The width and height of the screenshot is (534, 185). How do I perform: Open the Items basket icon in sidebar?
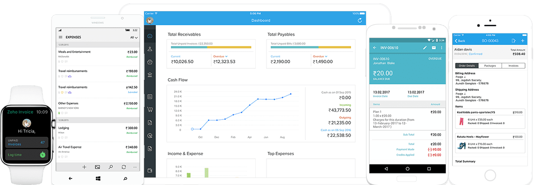(x=150, y=62)
